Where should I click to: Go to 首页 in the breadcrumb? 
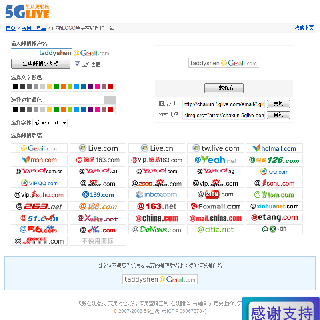tap(11, 28)
